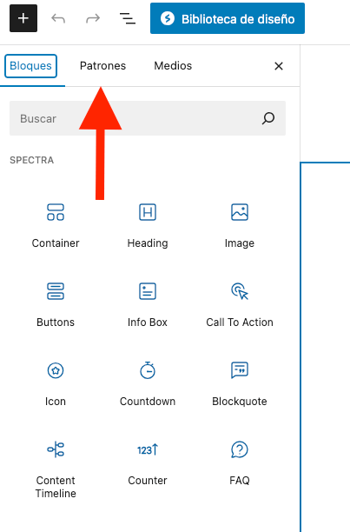This screenshot has height=532, width=350.
Task: Choose the Call To Action block
Action: coord(240,304)
